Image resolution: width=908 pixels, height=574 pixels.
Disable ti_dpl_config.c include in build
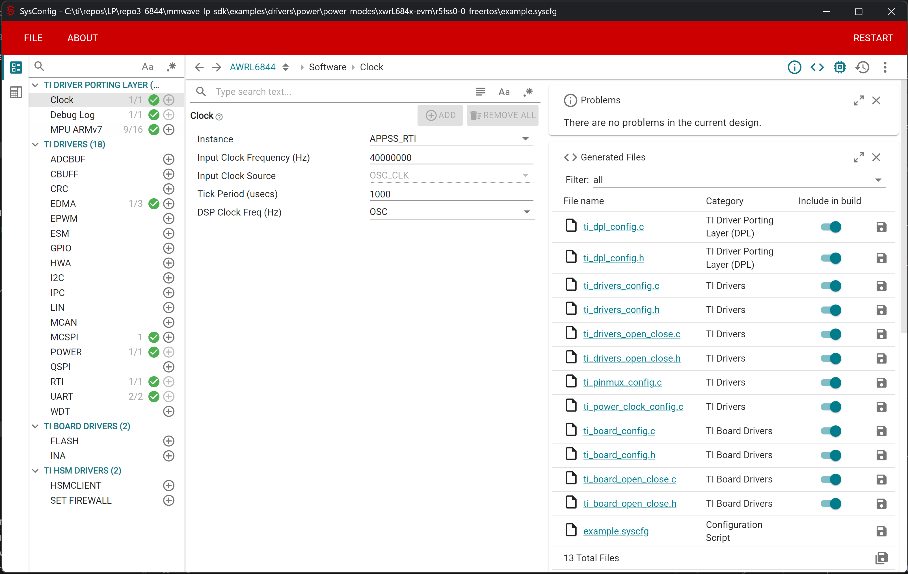(831, 227)
